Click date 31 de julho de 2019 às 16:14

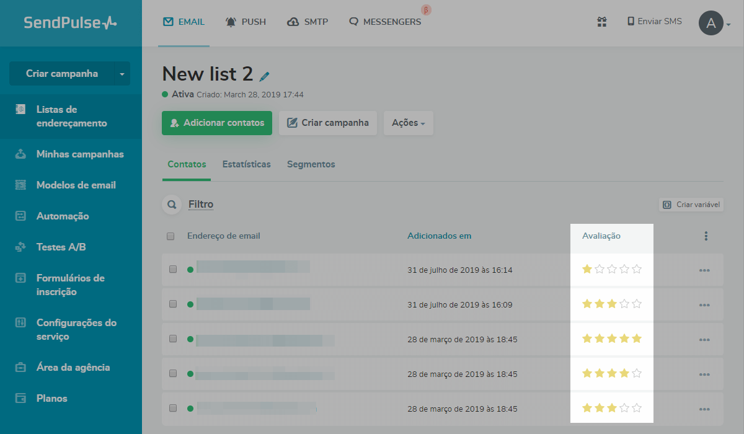coord(460,270)
